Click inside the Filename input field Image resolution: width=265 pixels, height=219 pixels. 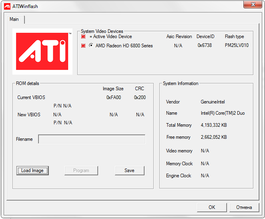click(x=92, y=139)
